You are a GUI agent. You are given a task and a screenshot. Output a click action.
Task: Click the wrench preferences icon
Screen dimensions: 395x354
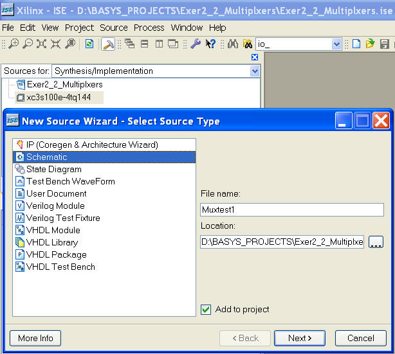click(x=196, y=44)
